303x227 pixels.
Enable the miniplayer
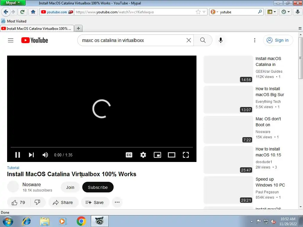pyautogui.click(x=157, y=155)
